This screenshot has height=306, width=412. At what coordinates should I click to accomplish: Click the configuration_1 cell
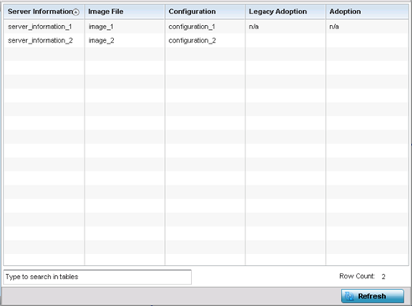coord(205,27)
